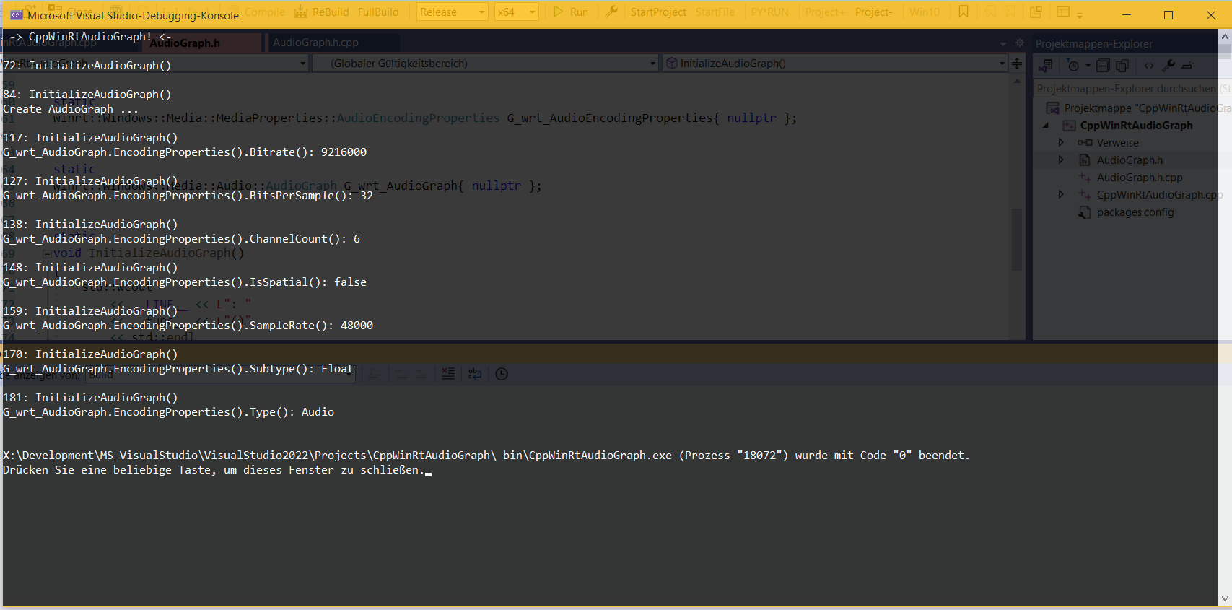
Task: Click the console window title bar icon
Action: [16, 15]
